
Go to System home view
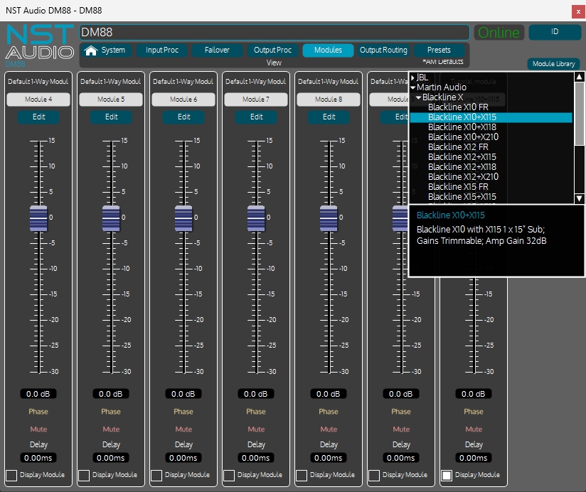106,50
